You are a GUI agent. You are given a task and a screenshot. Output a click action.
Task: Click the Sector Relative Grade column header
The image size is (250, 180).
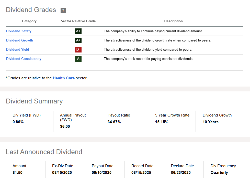pyautogui.click(x=78, y=21)
